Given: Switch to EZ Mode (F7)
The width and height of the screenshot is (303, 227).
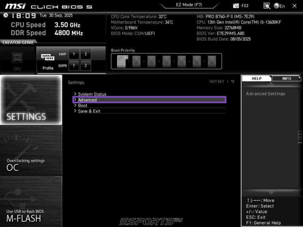Looking at the screenshot, I should [189, 5].
